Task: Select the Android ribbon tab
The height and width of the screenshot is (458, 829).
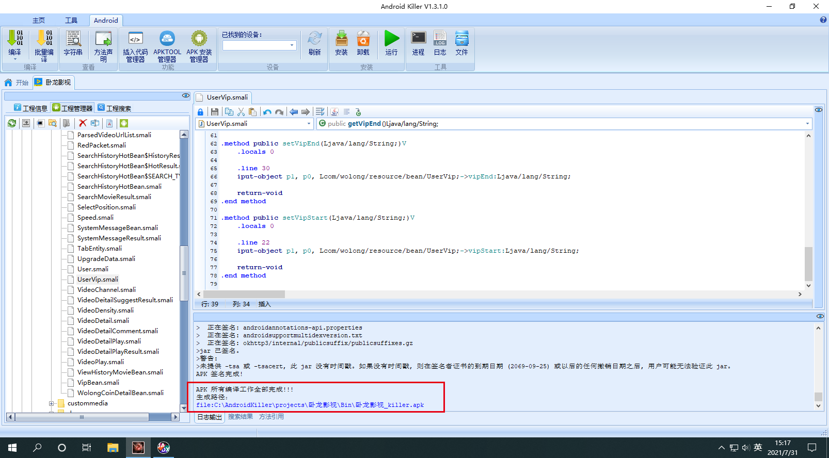Action: tap(106, 21)
